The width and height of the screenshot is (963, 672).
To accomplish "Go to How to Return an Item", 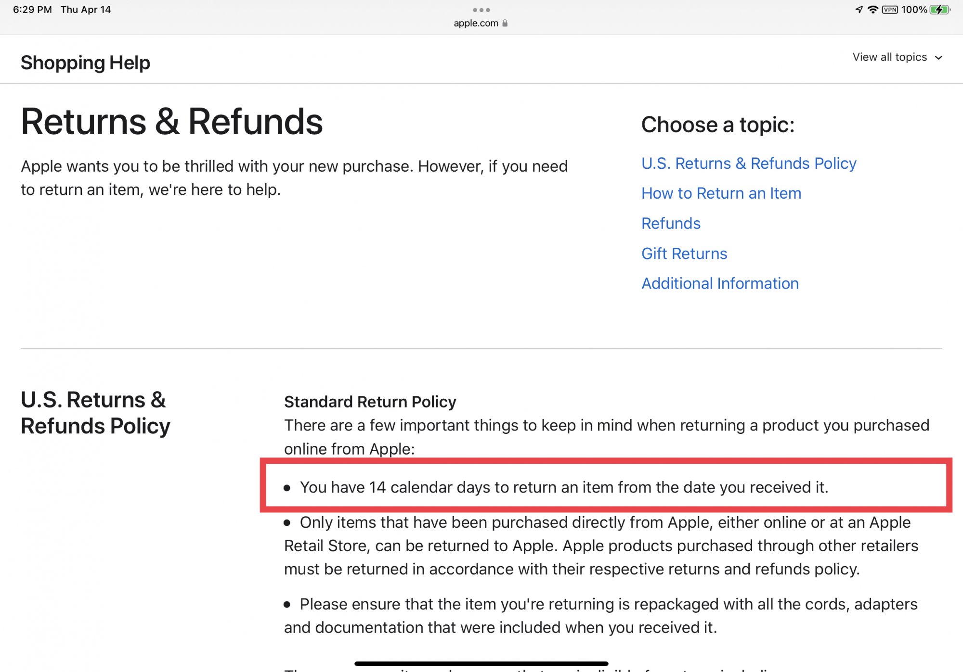I will coord(721,193).
